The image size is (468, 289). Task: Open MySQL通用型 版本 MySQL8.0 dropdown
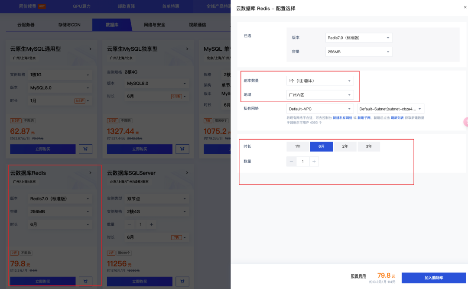(60, 88)
